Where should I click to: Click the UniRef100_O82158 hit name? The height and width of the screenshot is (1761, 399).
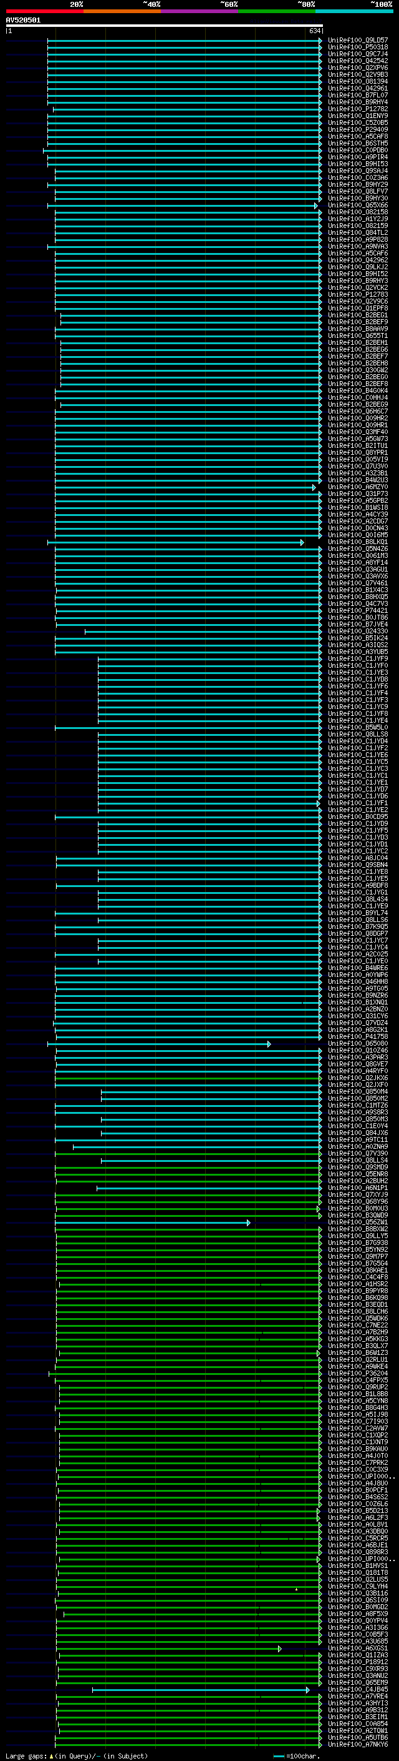point(357,212)
